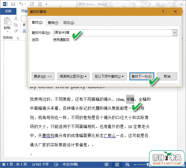
Task: Open the proofing errors status icon
Action: (56, 164)
